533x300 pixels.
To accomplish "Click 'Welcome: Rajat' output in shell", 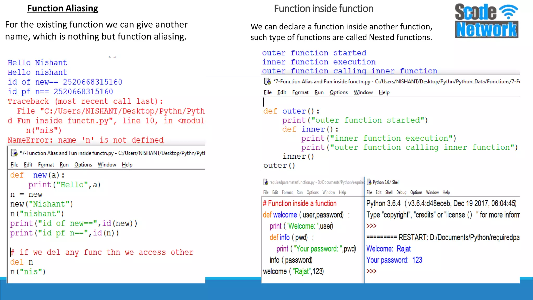I will point(389,249).
